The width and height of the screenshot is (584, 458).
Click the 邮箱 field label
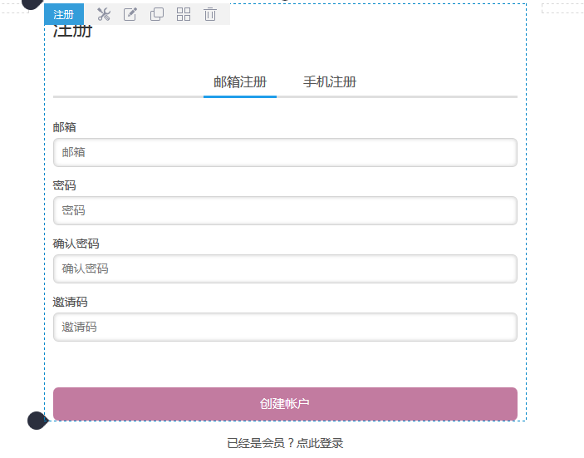click(65, 127)
